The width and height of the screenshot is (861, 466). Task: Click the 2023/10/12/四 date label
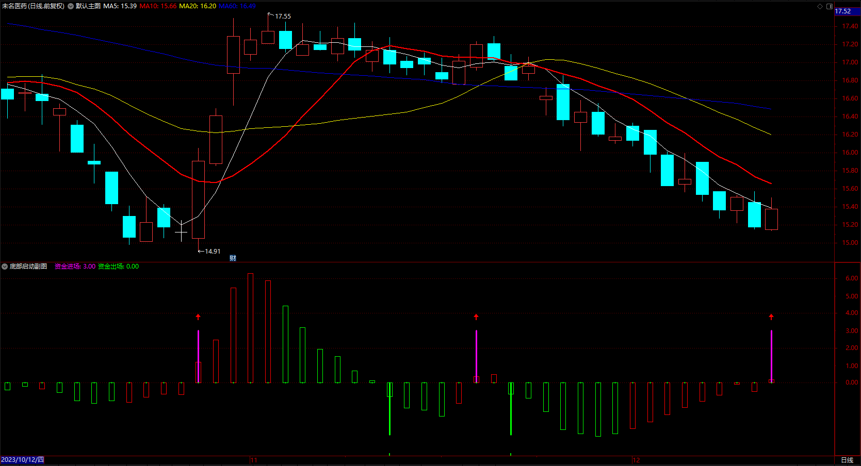tap(23, 460)
